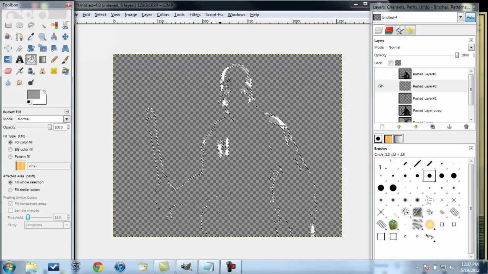Open the Layer menu
488x274 pixels.
point(147,14)
